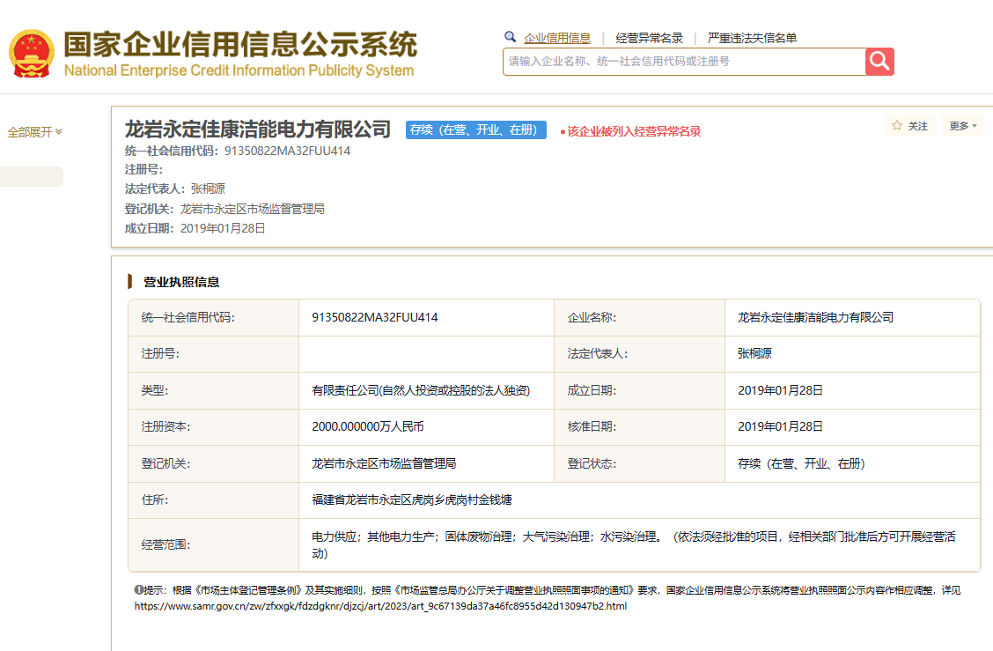Click the header 法定代表人 line
Image resolution: width=993 pixels, height=651 pixels.
pyautogui.click(x=175, y=189)
